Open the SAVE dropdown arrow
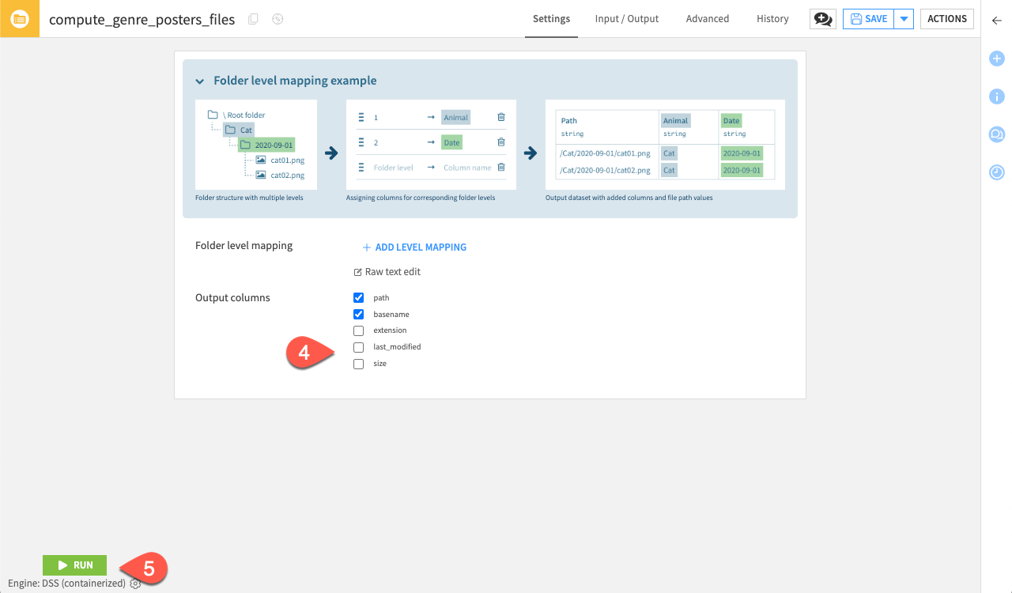 tap(904, 18)
